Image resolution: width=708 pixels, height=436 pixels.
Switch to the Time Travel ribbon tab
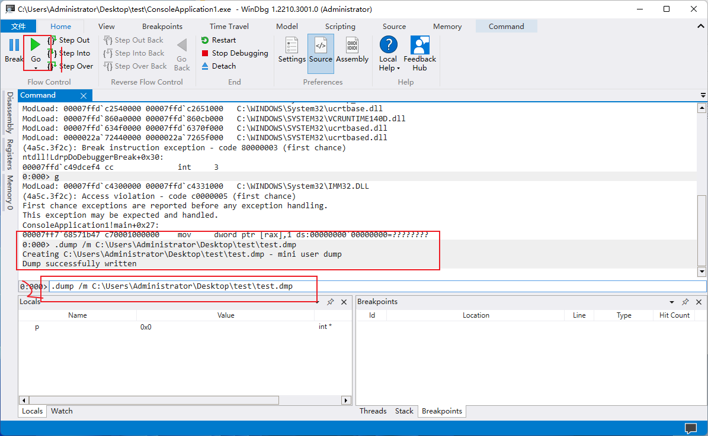click(229, 27)
